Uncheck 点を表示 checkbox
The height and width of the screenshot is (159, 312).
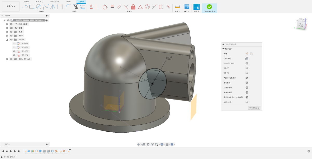tap(247, 83)
